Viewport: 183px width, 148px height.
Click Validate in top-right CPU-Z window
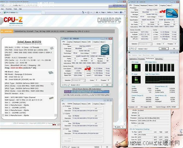coord(164,49)
